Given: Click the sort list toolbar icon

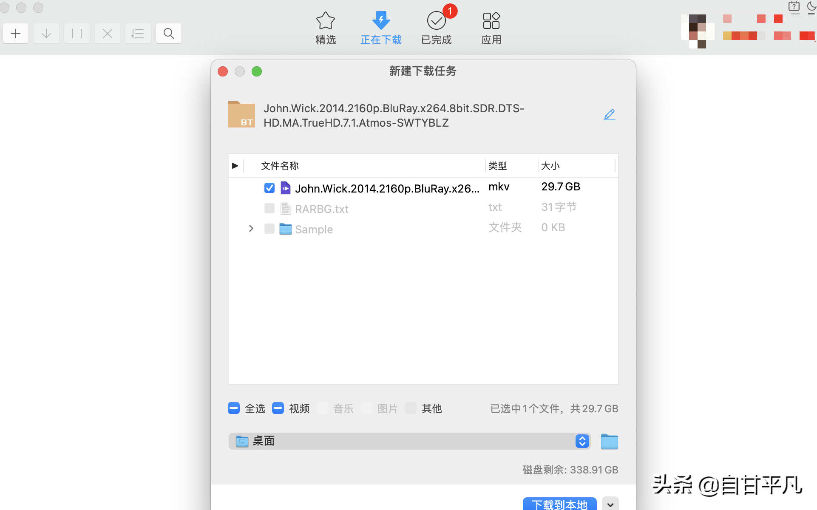Looking at the screenshot, I should click(x=138, y=34).
